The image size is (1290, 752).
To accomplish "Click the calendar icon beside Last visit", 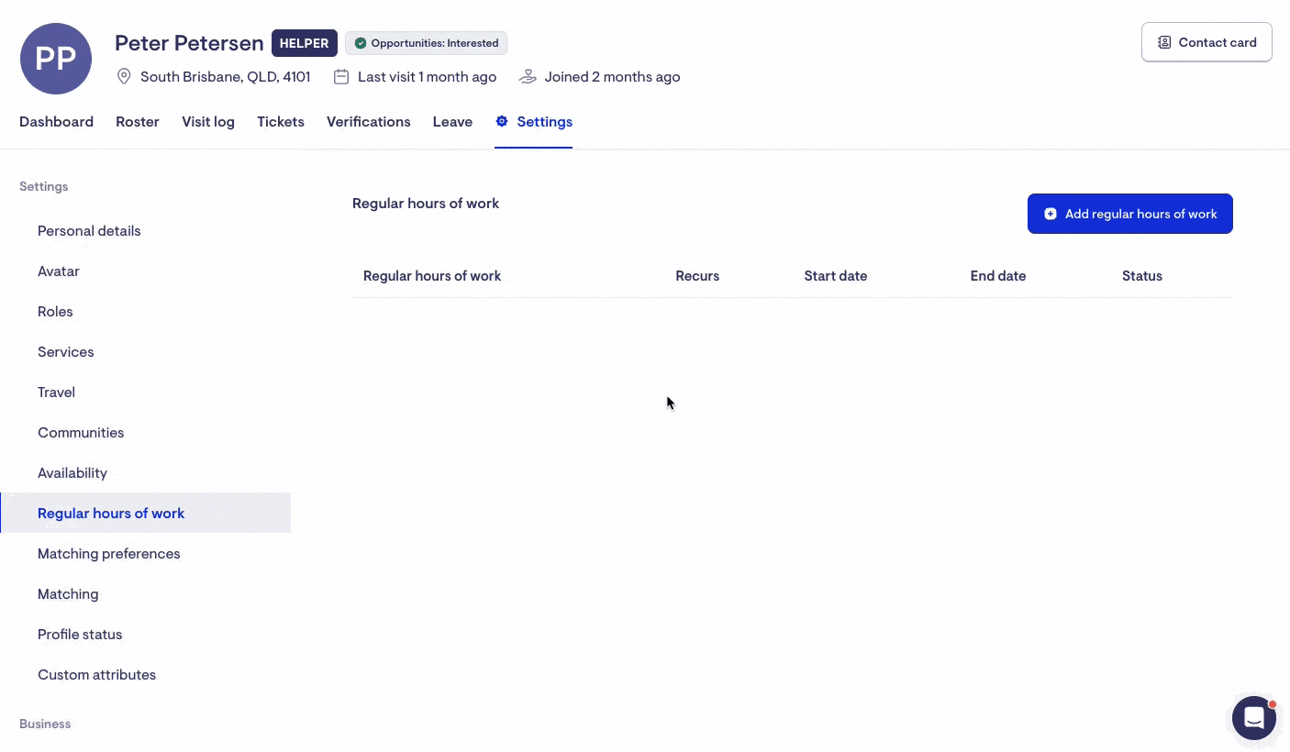I will (341, 77).
